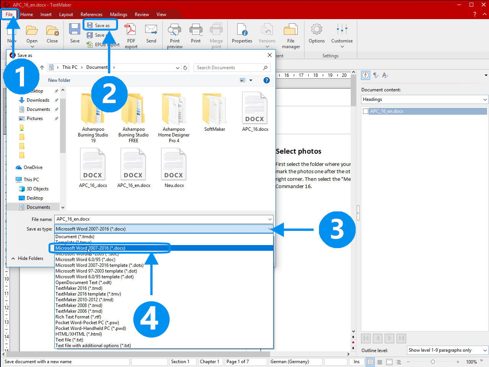Select the Neu.docx file
The height and width of the screenshot is (367, 489).
(x=174, y=168)
